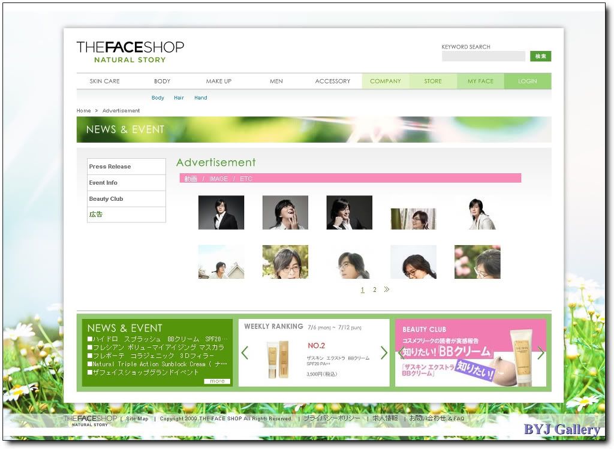Open the 知りたい! BBクリーム Beauty Club banner
The height and width of the screenshot is (449, 614).
[x=471, y=352]
